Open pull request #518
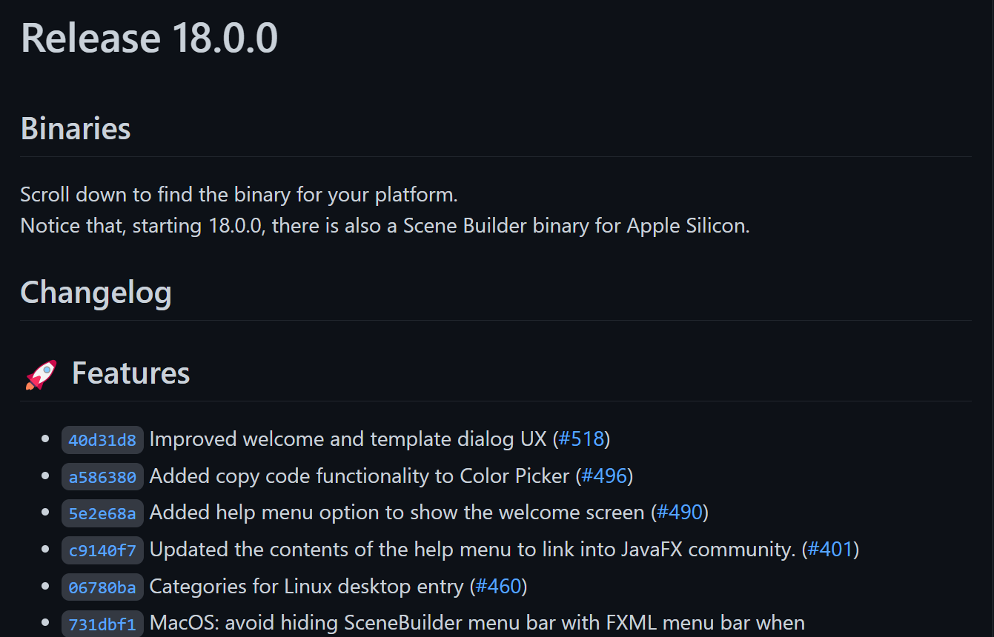Viewport: 994px width, 637px height. pyautogui.click(x=582, y=439)
